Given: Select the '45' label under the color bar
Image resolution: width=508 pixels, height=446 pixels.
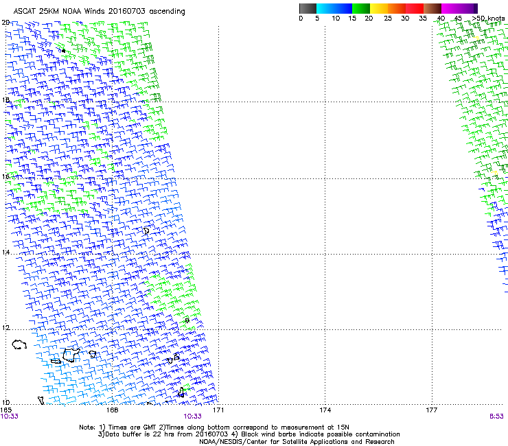Looking at the screenshot, I should pyautogui.click(x=458, y=19).
